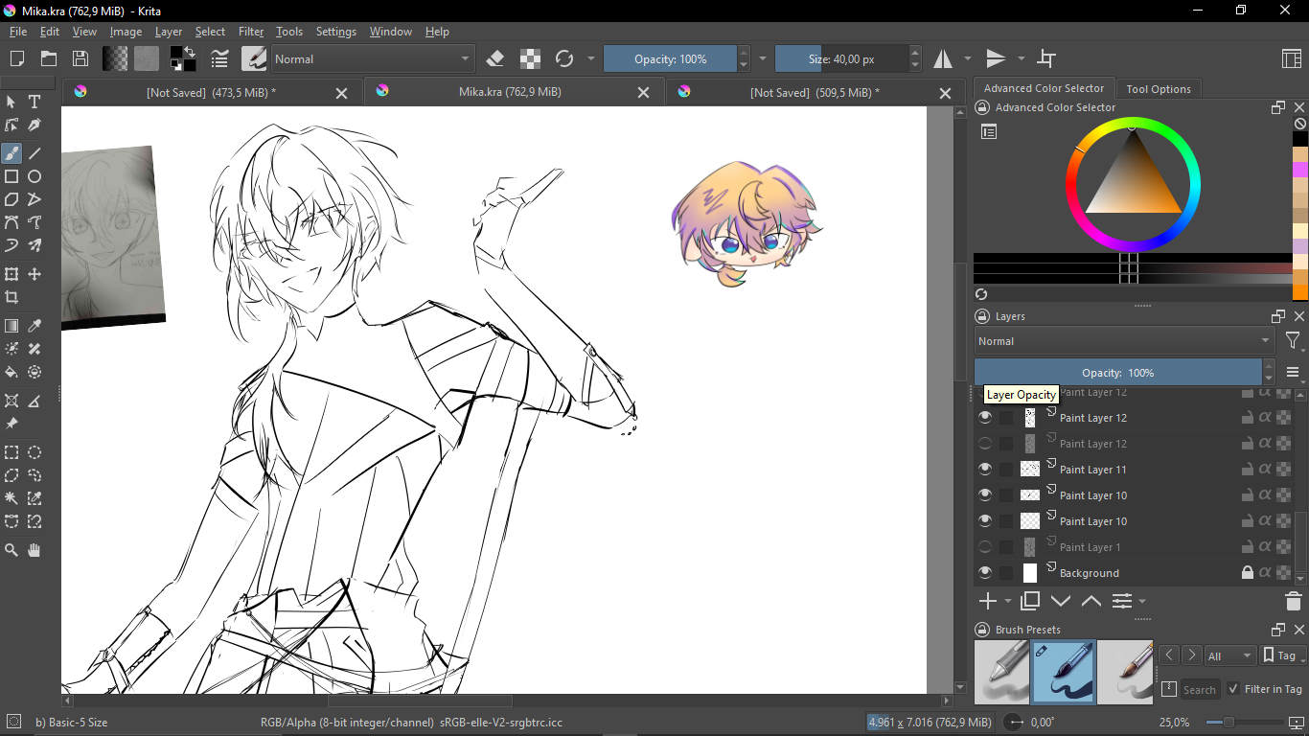
Task: Select the Ellipse shape tool
Action: pos(34,176)
